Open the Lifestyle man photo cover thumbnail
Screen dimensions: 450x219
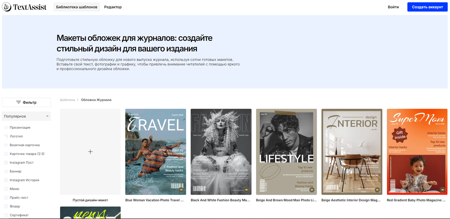tap(286, 152)
